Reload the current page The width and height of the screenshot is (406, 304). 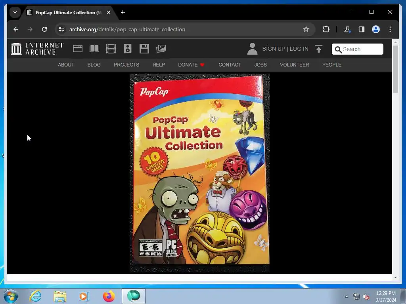click(x=44, y=29)
